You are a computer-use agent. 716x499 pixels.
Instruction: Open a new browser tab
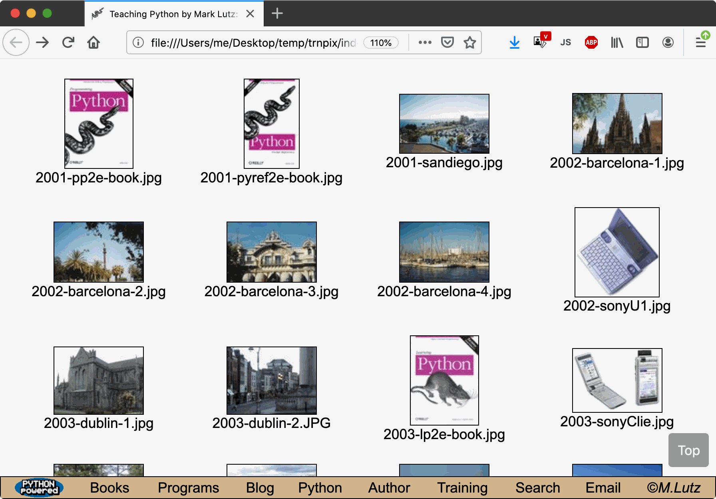(277, 14)
